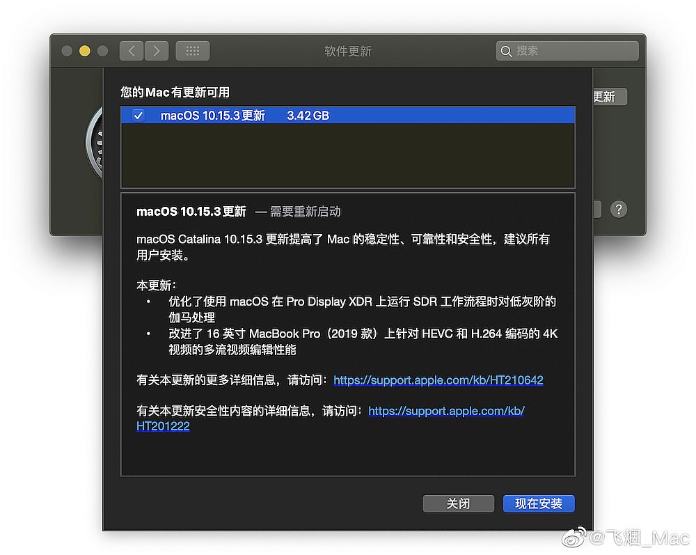Click the 3.42 GB size text
The height and width of the screenshot is (555, 696).
[x=308, y=116]
